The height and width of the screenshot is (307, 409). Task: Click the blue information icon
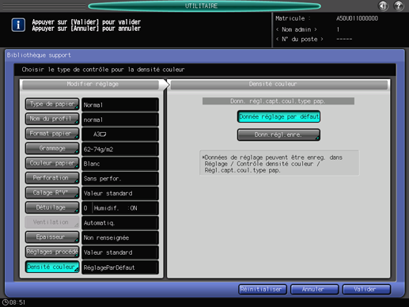[18, 25]
